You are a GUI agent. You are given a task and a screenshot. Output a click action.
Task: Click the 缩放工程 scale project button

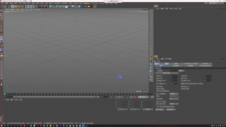point(166,73)
